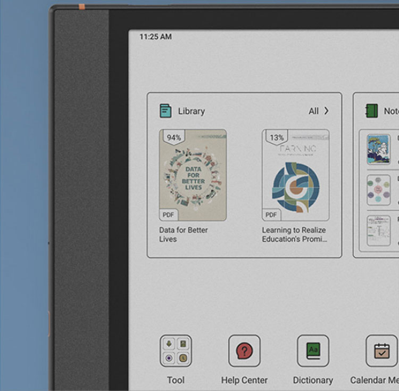Open the mind-map note thumbnail
The width and height of the screenshot is (399, 391).
click(379, 190)
